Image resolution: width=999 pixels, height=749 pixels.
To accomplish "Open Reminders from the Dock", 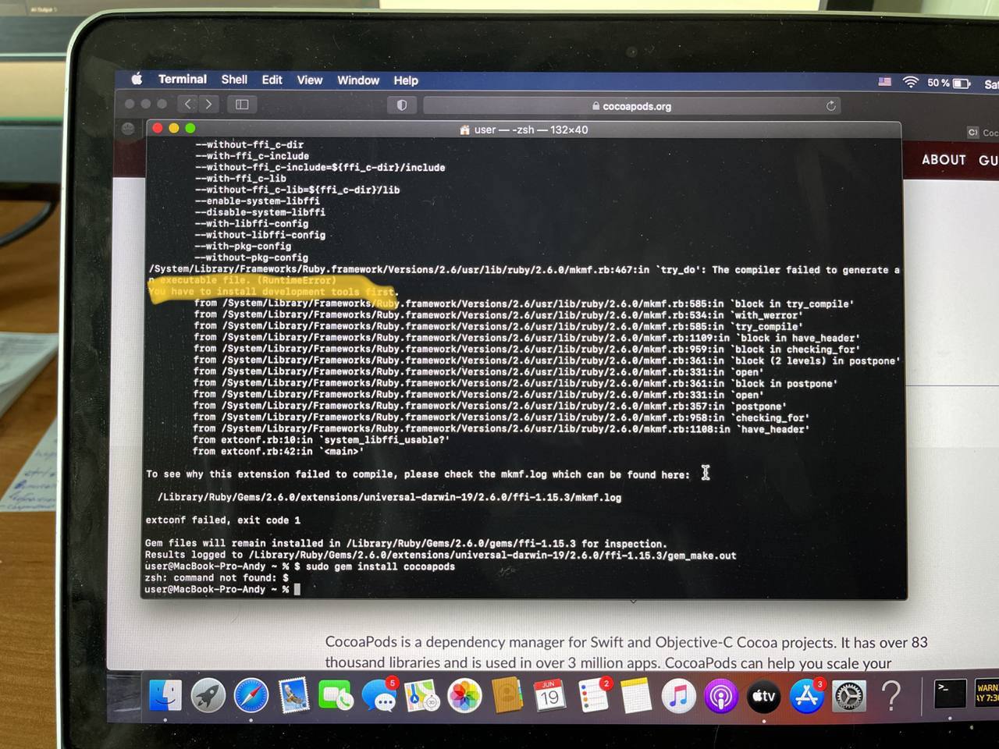I will pyautogui.click(x=593, y=696).
